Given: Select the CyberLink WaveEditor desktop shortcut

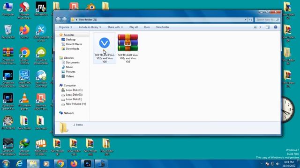Looking at the screenshot, I should [x=8, y=147].
